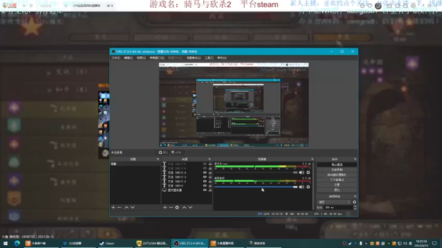The height and width of the screenshot is (248, 442).
Task: Move the scene down in Scenes list
Action: click(133, 207)
